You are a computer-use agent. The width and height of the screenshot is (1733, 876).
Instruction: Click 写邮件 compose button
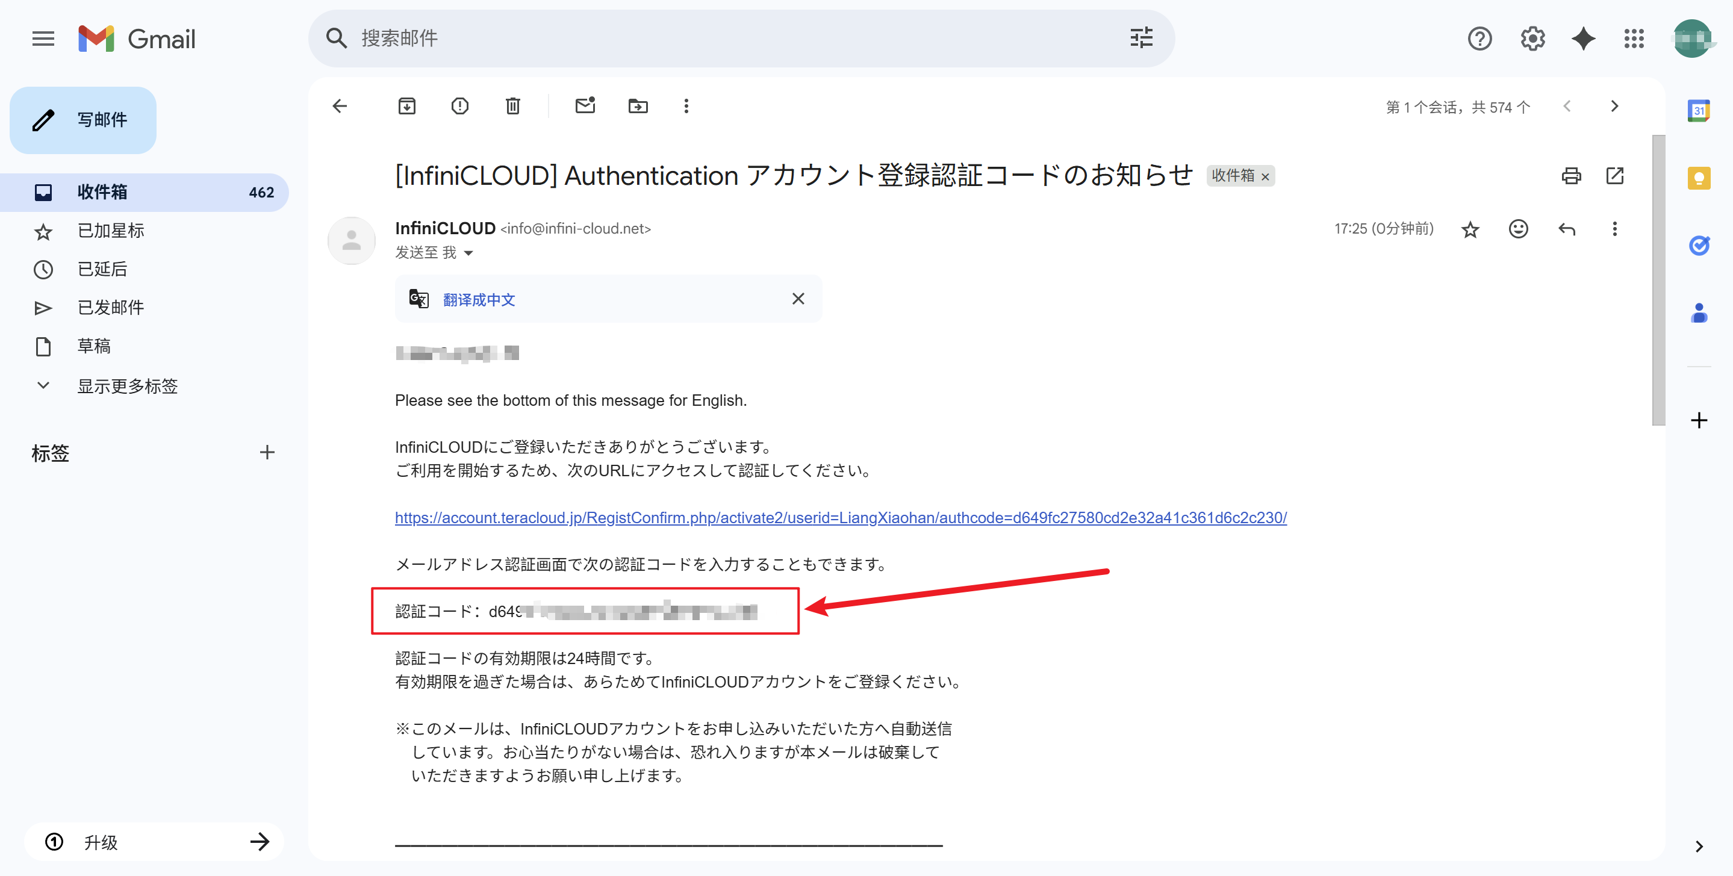(x=82, y=120)
